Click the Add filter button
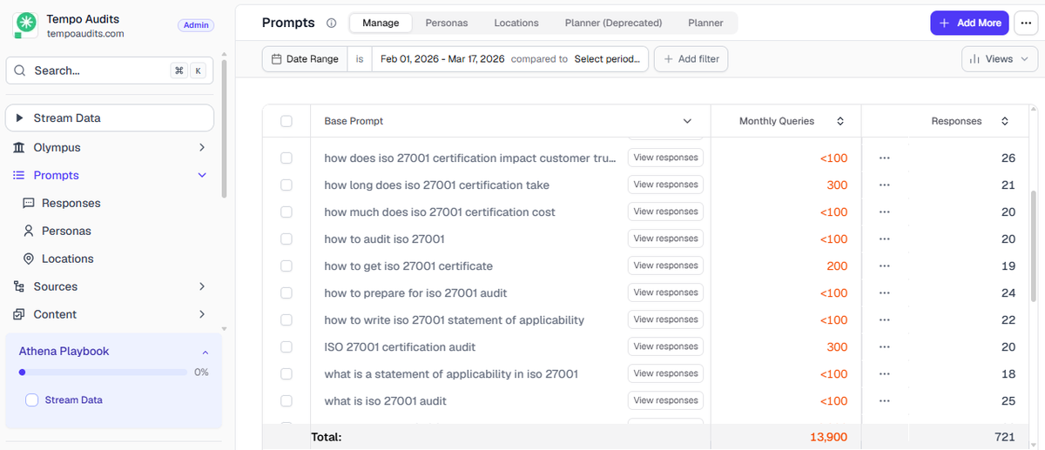The image size is (1045, 450). [x=691, y=59]
